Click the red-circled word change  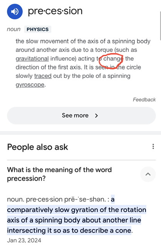coord(112,59)
